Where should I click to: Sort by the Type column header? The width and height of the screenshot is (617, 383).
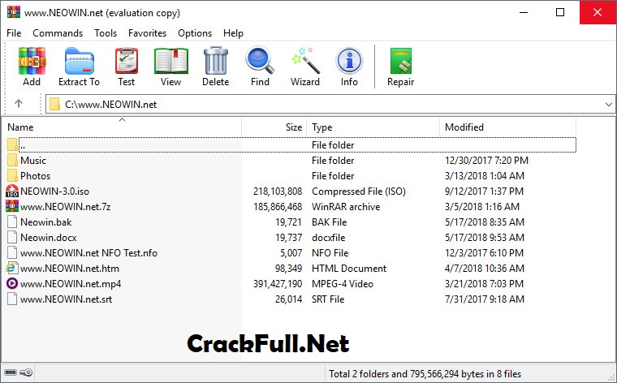(x=373, y=127)
